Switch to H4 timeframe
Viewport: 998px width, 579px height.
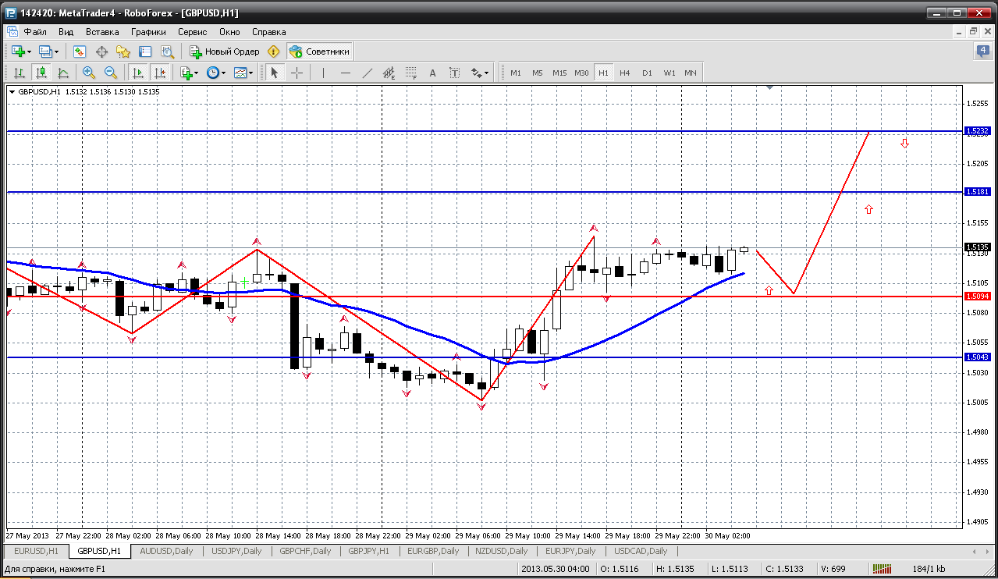[x=624, y=73]
